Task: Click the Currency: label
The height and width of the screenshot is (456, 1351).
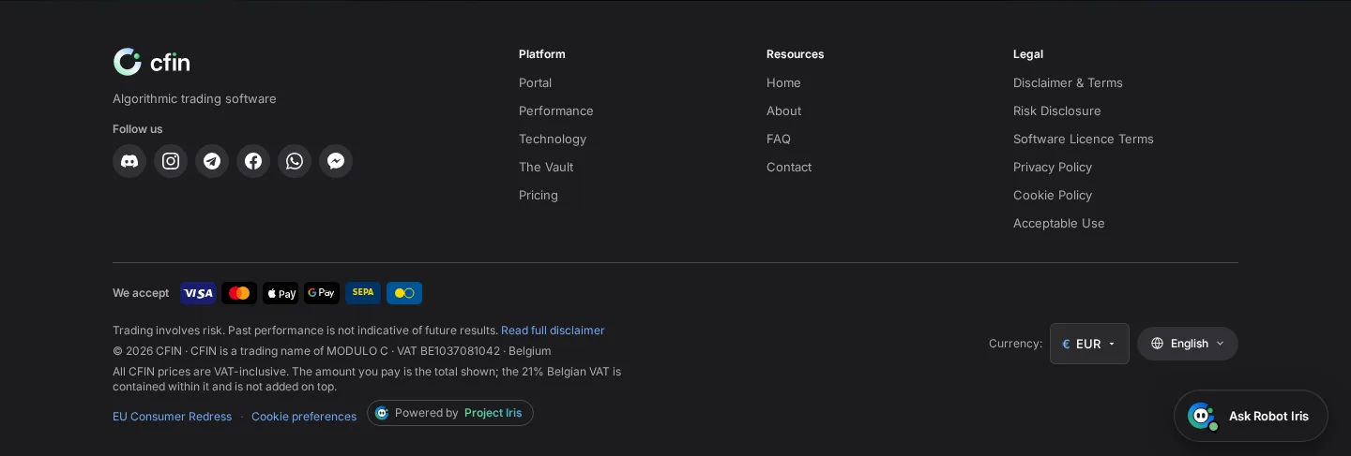Action: click(x=1015, y=344)
